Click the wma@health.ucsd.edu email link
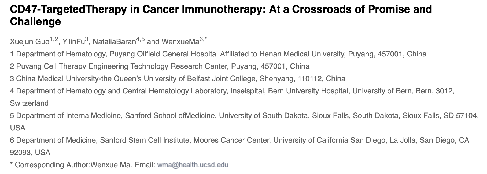This screenshot has width=487, height=174. pyautogui.click(x=193, y=165)
